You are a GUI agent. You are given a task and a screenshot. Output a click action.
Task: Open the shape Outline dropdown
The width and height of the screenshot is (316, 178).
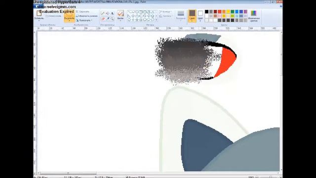[165, 12]
